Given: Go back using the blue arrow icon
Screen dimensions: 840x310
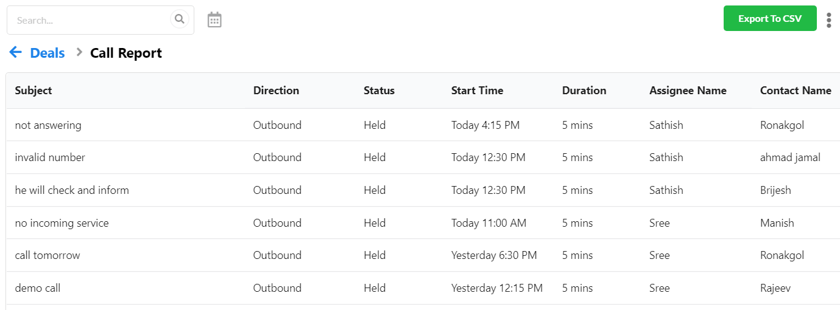Looking at the screenshot, I should click(x=16, y=53).
